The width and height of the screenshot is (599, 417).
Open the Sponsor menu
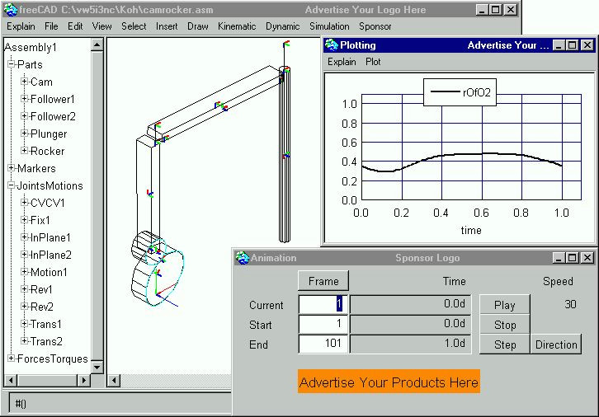click(375, 26)
